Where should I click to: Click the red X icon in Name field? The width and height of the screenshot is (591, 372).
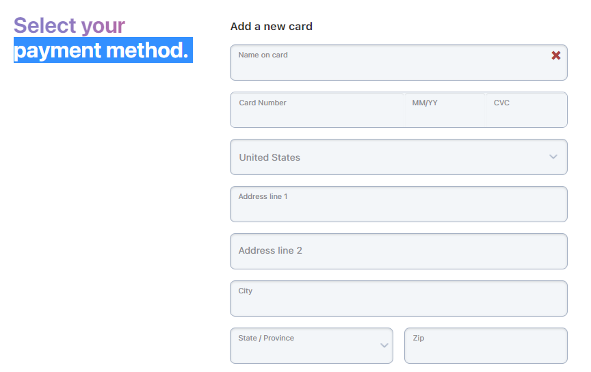click(x=556, y=55)
